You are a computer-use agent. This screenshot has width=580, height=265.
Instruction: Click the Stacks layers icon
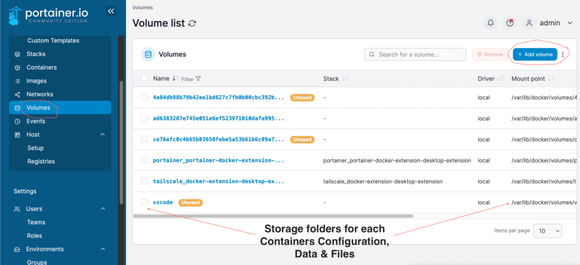click(x=17, y=54)
